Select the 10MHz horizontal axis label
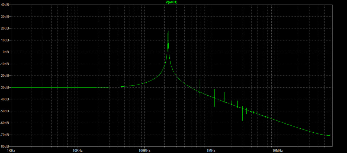347x153 pixels. point(278,150)
